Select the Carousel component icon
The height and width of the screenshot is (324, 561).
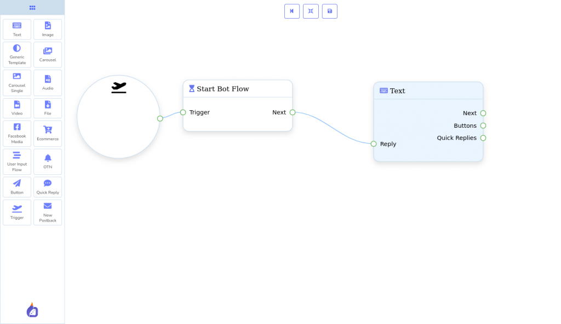(48, 55)
